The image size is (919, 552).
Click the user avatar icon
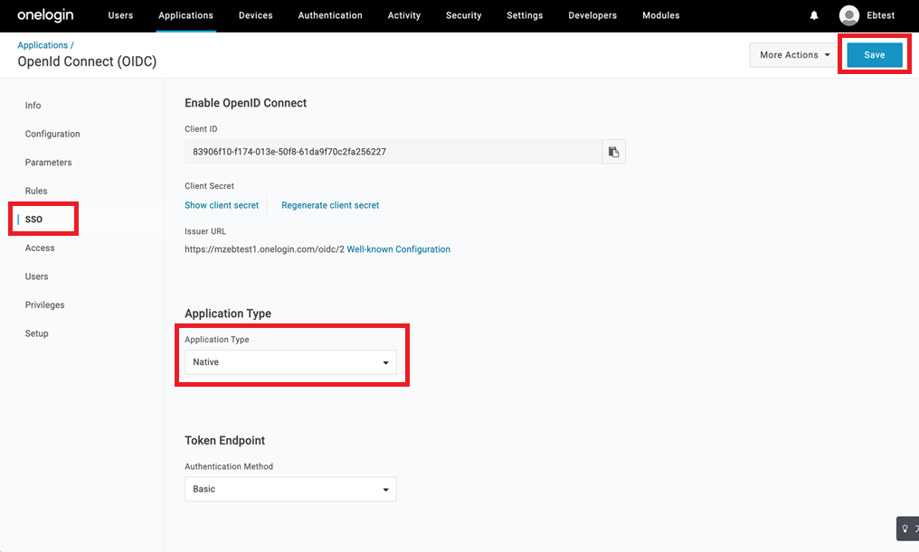tap(848, 15)
